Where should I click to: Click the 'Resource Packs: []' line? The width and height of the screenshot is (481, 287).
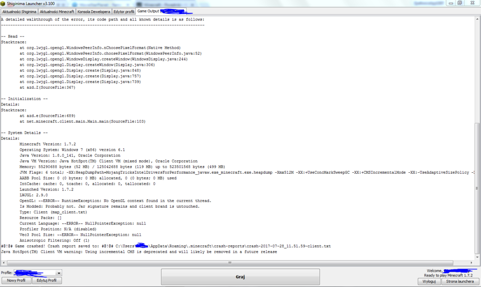click(x=40, y=218)
